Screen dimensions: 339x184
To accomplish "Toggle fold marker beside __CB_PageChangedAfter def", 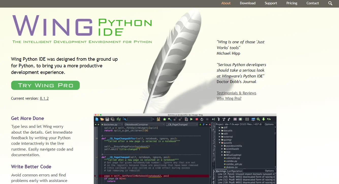I will [96, 138].
